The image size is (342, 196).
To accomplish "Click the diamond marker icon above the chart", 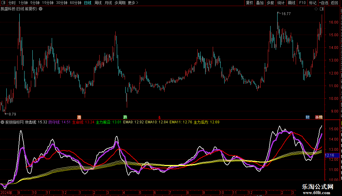I will (x=316, y=9).
